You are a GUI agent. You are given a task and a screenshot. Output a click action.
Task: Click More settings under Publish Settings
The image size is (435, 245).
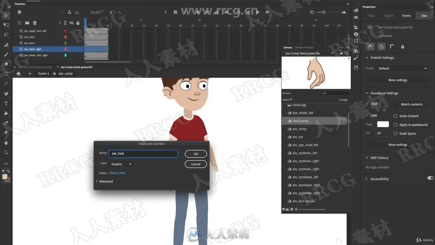point(398,80)
